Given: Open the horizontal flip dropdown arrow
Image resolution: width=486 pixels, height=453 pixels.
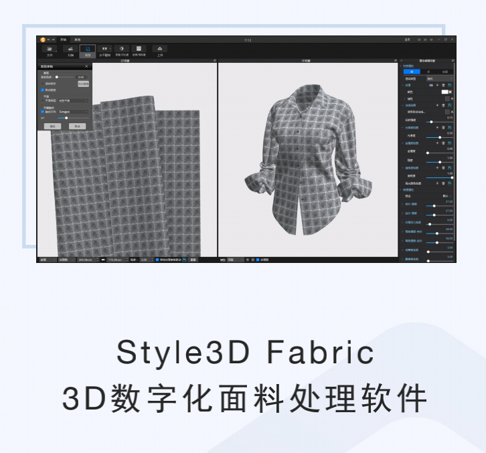Looking at the screenshot, I should click(110, 49).
